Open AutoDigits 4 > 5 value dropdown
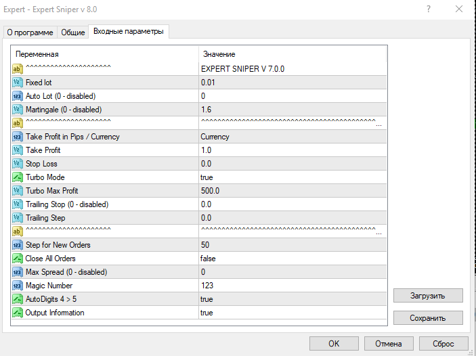Screen dimensions: 476x356 [291, 299]
